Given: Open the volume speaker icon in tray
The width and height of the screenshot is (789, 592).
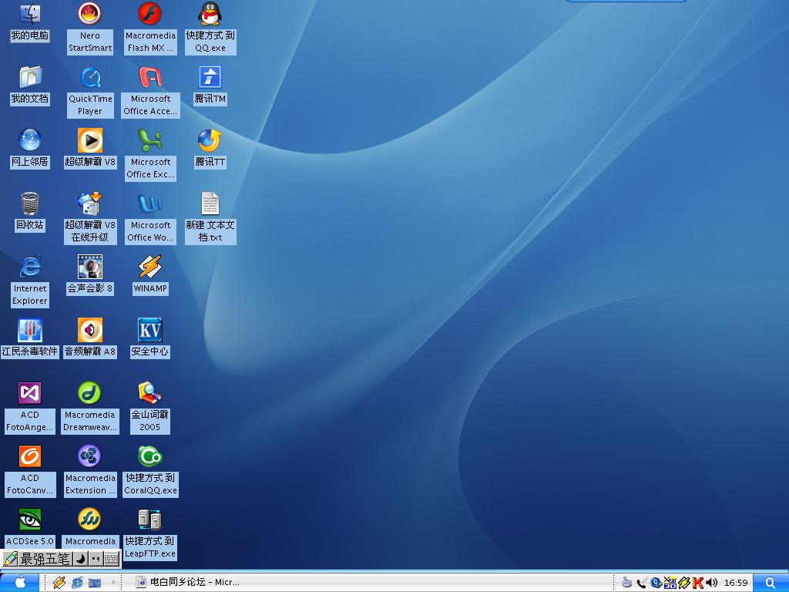Looking at the screenshot, I should pyautogui.click(x=711, y=583).
